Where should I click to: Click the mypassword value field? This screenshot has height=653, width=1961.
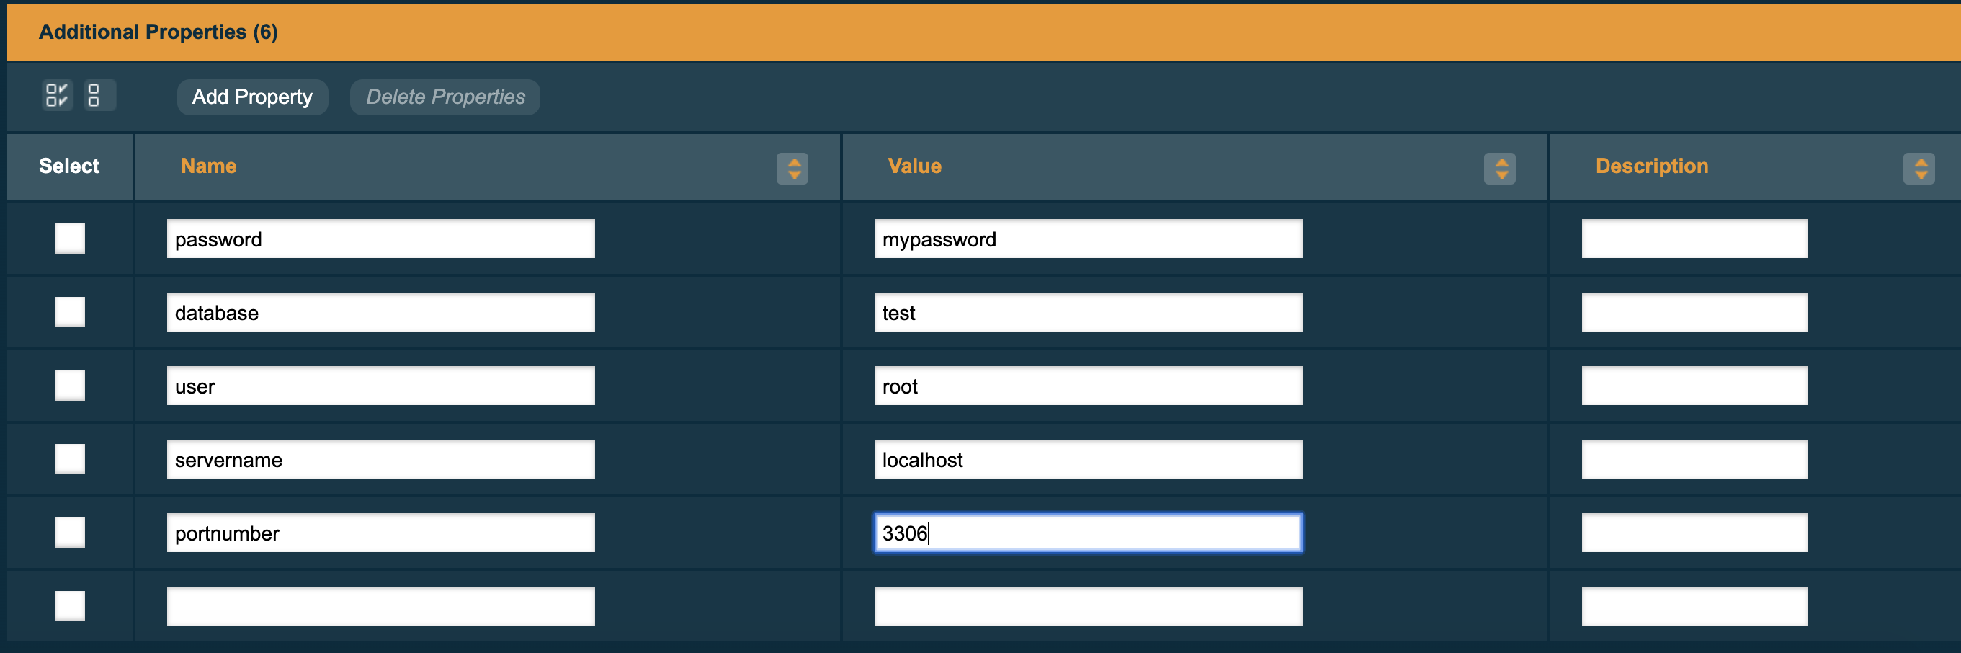(x=1087, y=239)
